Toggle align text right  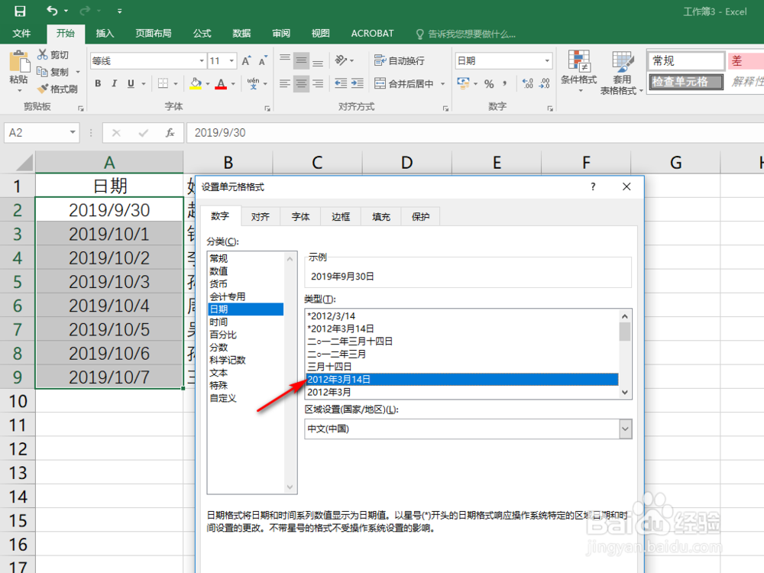pos(318,83)
